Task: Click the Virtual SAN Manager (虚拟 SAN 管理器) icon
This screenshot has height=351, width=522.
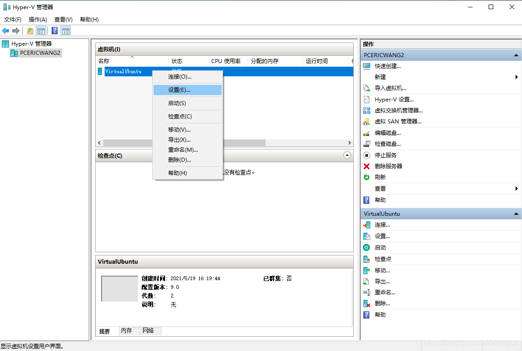Action: point(367,122)
